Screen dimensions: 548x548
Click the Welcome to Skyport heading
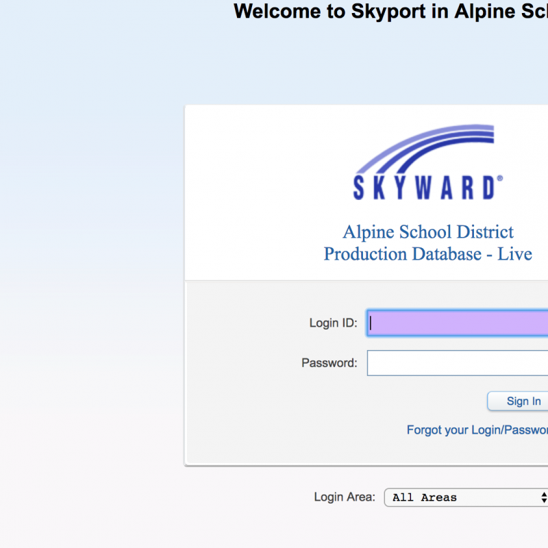(x=390, y=12)
